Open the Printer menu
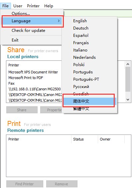 (x=33, y=6)
